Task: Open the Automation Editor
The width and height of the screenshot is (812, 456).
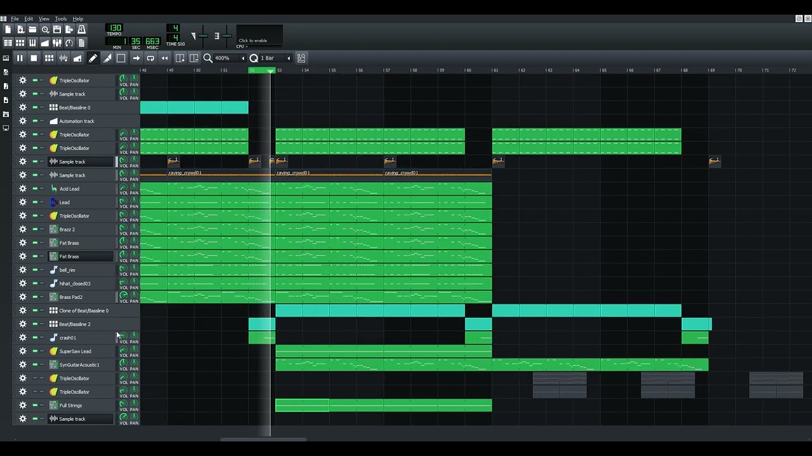Action: 45,43
